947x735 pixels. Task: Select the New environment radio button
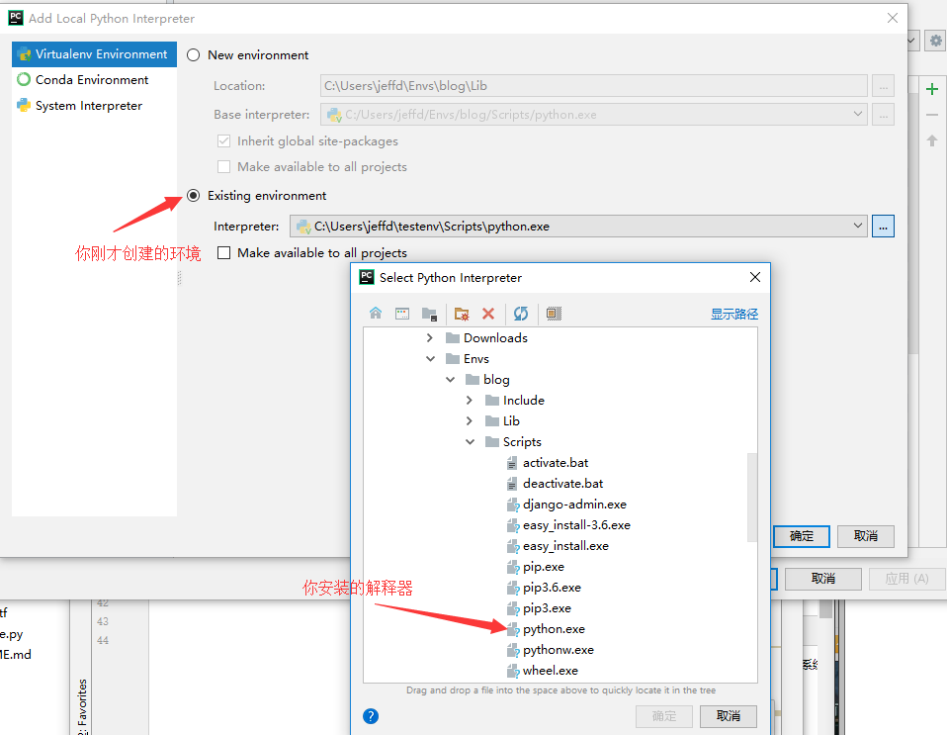click(x=194, y=55)
